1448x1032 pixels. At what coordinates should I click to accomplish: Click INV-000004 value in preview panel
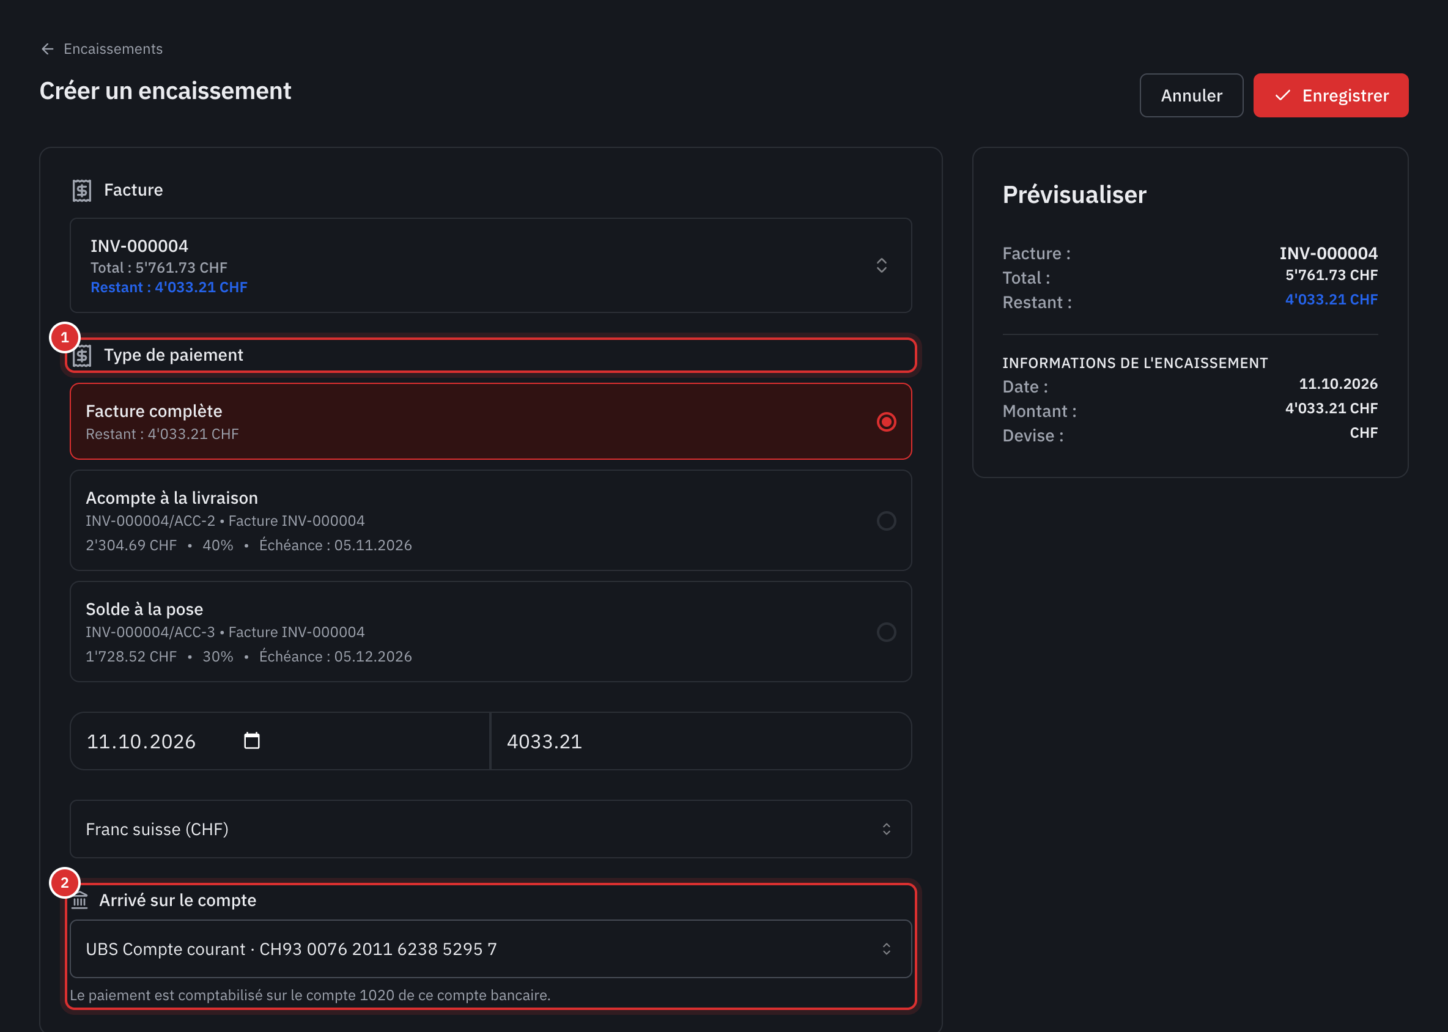click(x=1329, y=254)
